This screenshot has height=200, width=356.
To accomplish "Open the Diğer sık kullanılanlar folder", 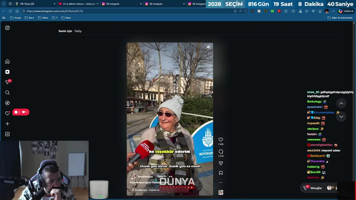I will (340, 18).
